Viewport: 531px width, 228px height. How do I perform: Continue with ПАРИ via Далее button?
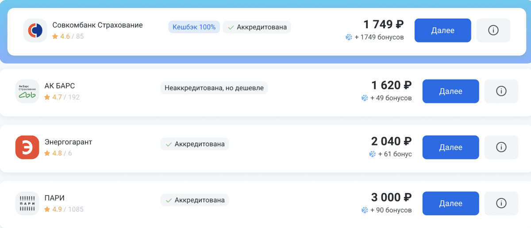pos(450,204)
